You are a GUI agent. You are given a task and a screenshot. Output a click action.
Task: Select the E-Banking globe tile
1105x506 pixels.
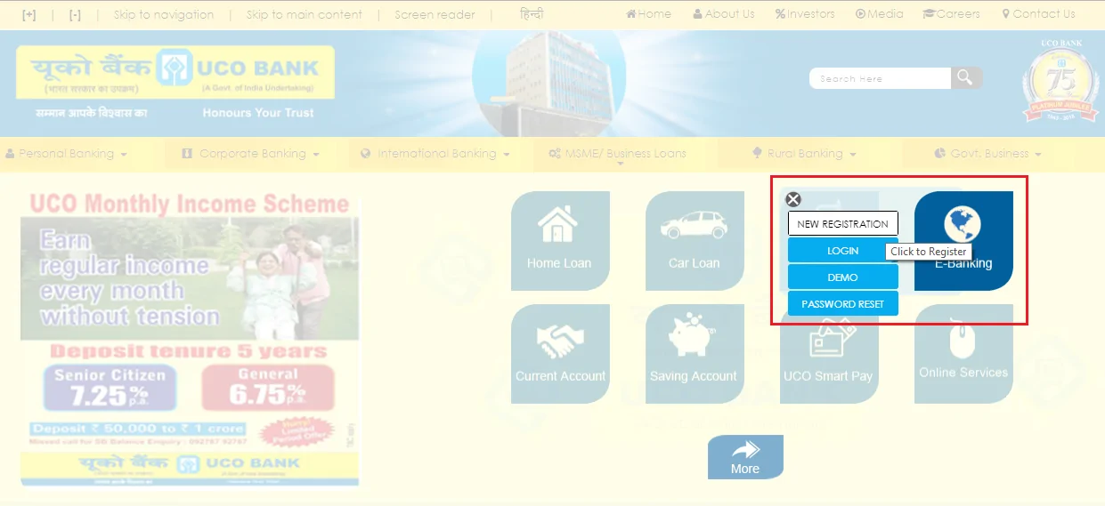click(x=963, y=241)
